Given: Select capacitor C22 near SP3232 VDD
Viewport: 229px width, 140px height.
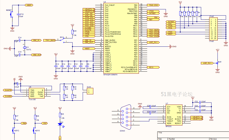Looking at the screenshot, I should [x=200, y=103].
